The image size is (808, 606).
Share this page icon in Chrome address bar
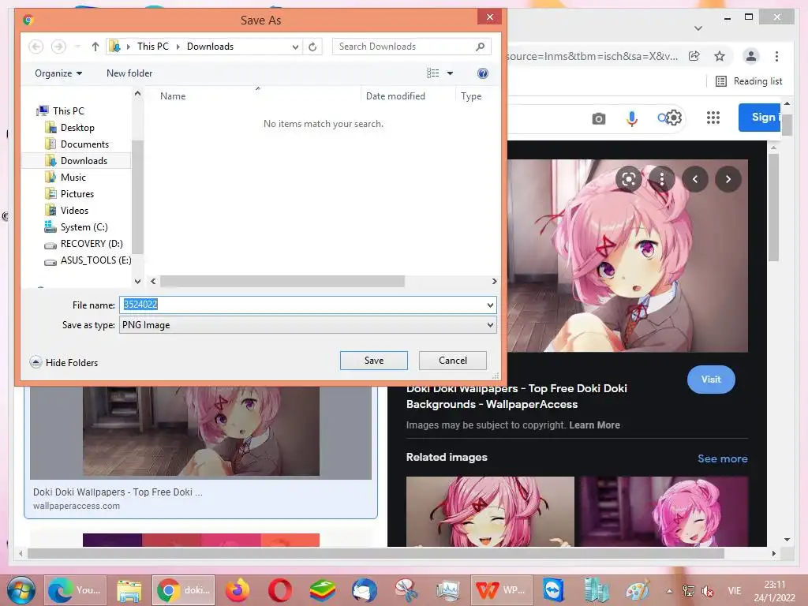click(x=694, y=56)
